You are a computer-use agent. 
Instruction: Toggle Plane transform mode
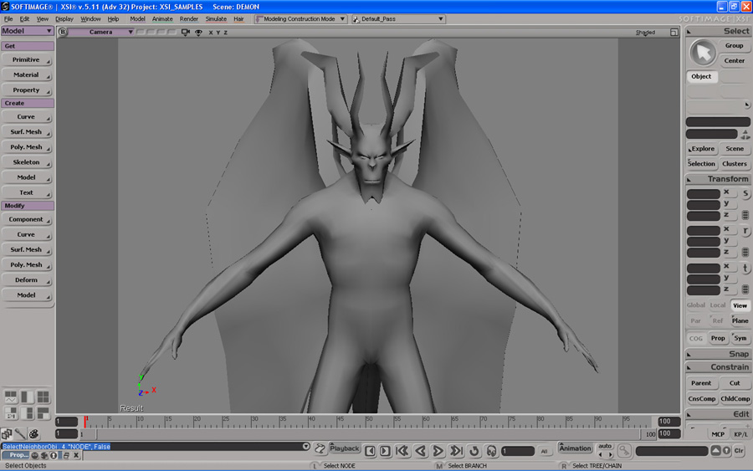coord(740,320)
